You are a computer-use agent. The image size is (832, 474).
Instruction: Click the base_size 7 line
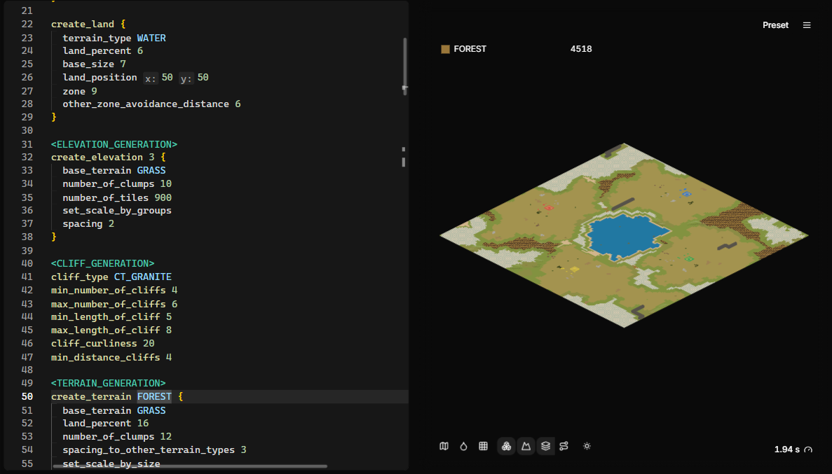click(x=94, y=64)
